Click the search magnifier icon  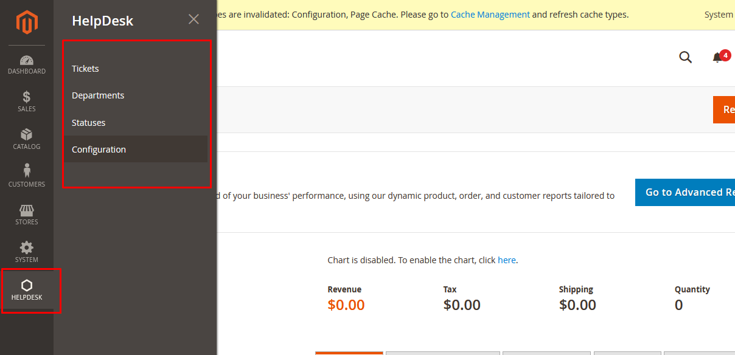(x=685, y=57)
